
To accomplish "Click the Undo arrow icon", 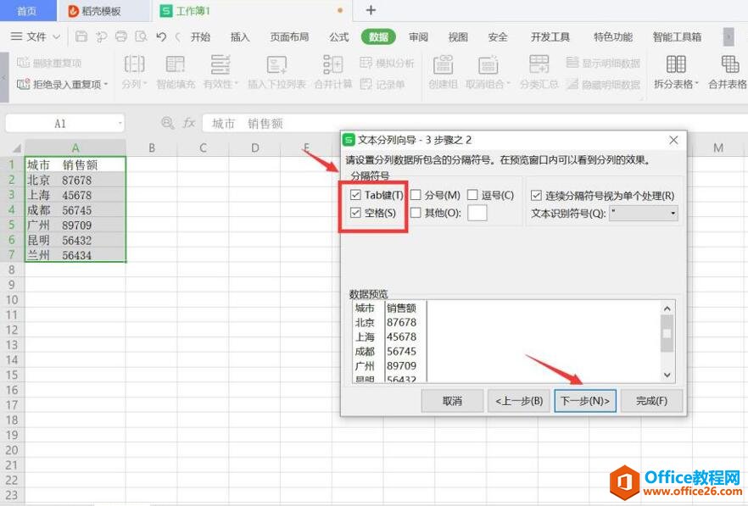I will point(161,36).
